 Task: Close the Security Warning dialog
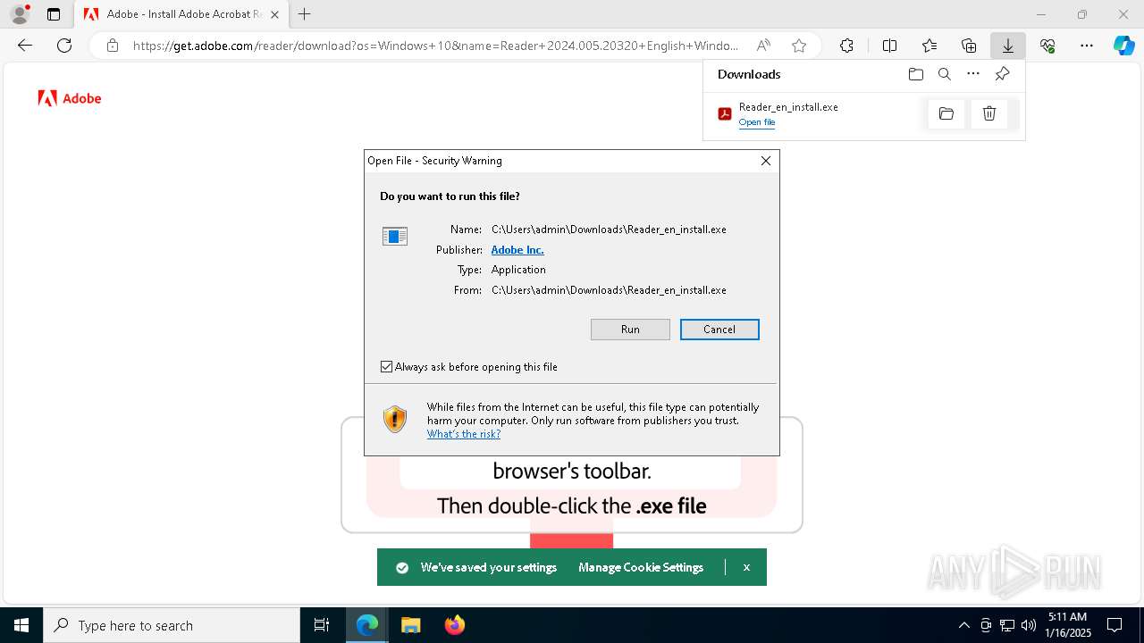coord(765,161)
